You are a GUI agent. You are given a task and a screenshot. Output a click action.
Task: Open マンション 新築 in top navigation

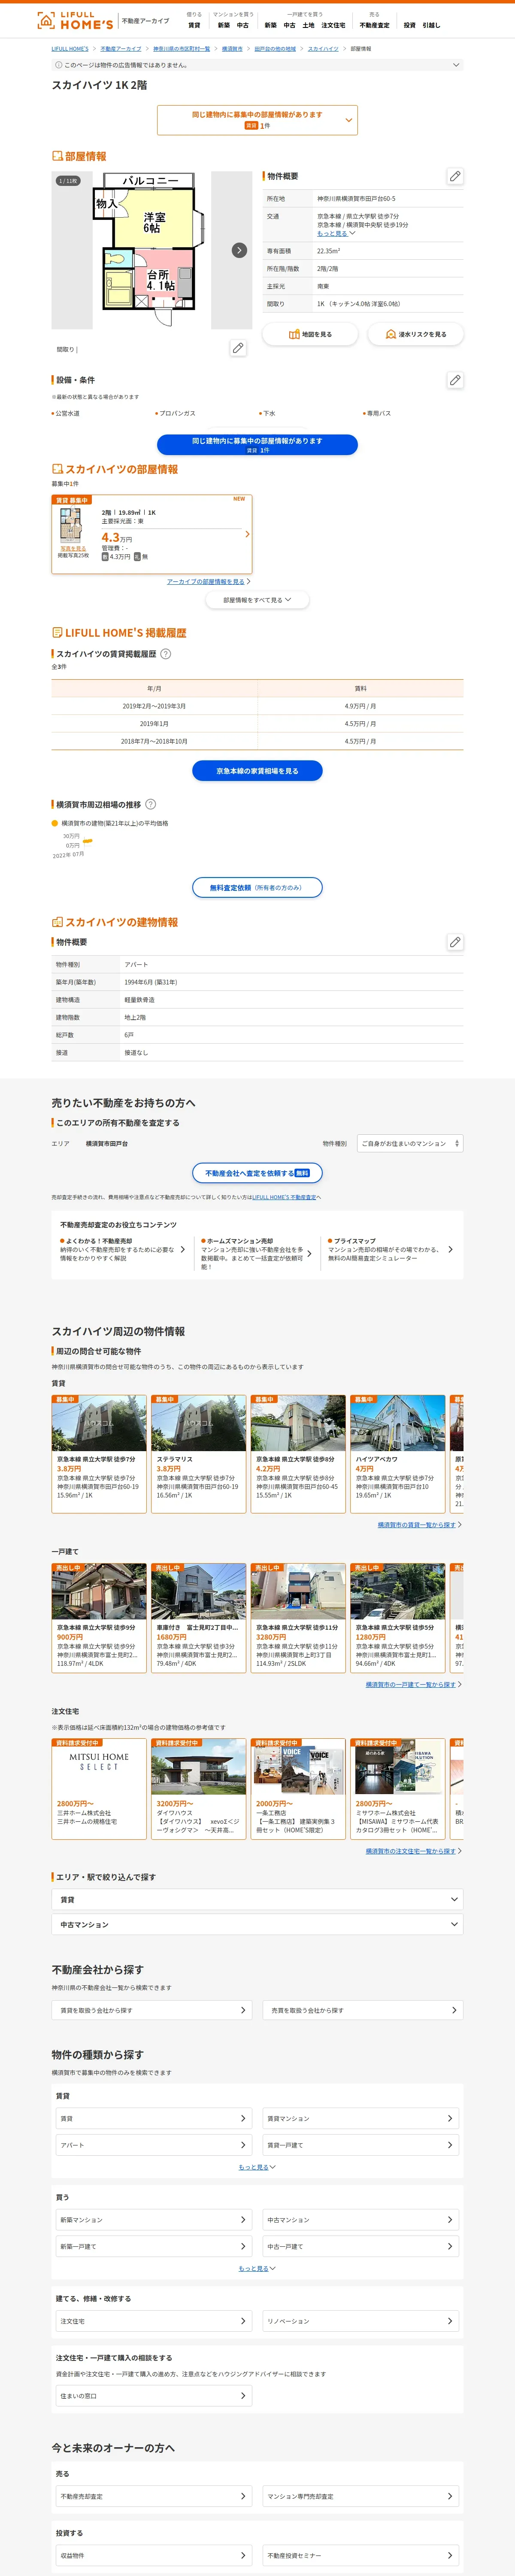tap(224, 25)
